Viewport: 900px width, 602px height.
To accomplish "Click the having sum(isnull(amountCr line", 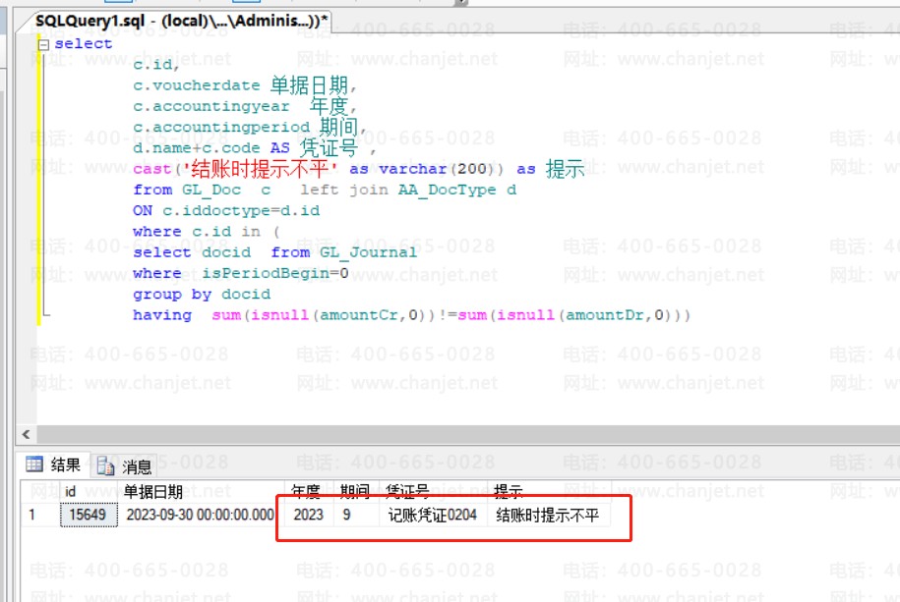I will coord(411,315).
